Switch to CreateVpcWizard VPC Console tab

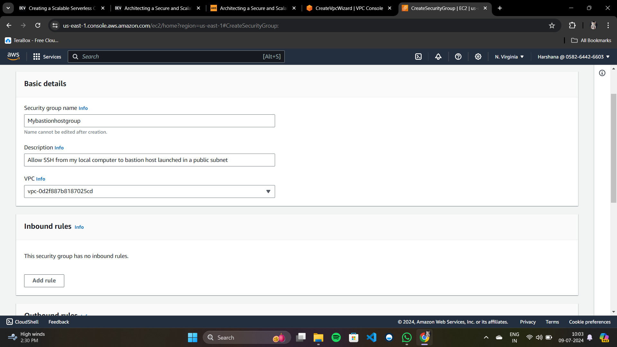[x=349, y=8]
